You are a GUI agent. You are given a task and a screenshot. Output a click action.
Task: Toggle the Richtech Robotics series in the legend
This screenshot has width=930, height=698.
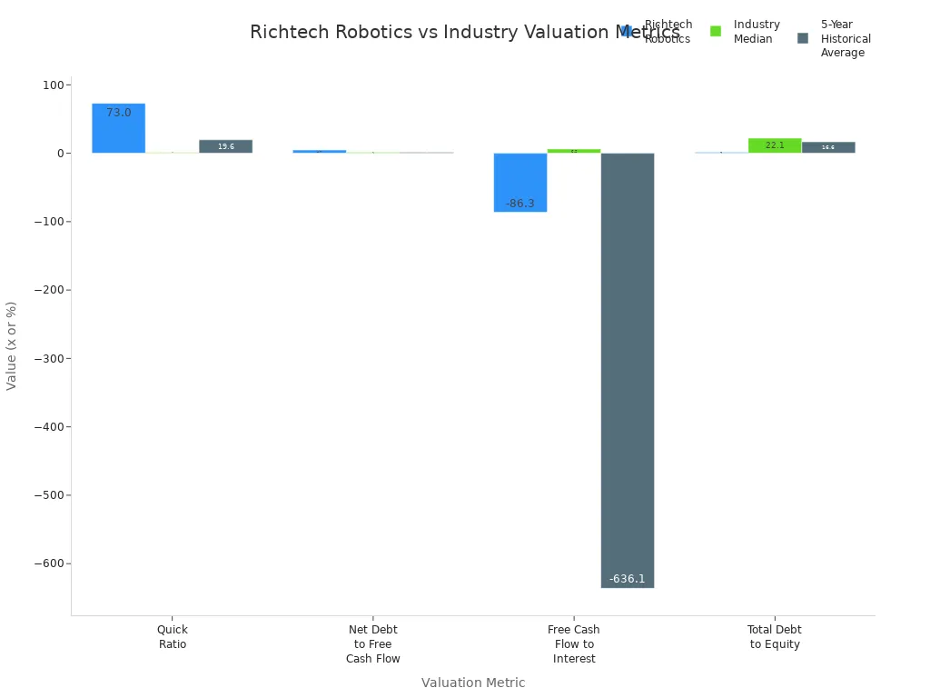668,31
